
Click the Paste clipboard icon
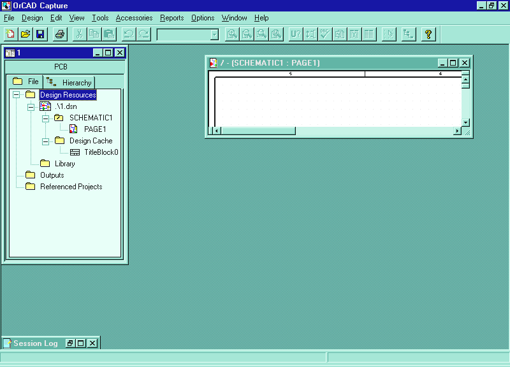109,34
